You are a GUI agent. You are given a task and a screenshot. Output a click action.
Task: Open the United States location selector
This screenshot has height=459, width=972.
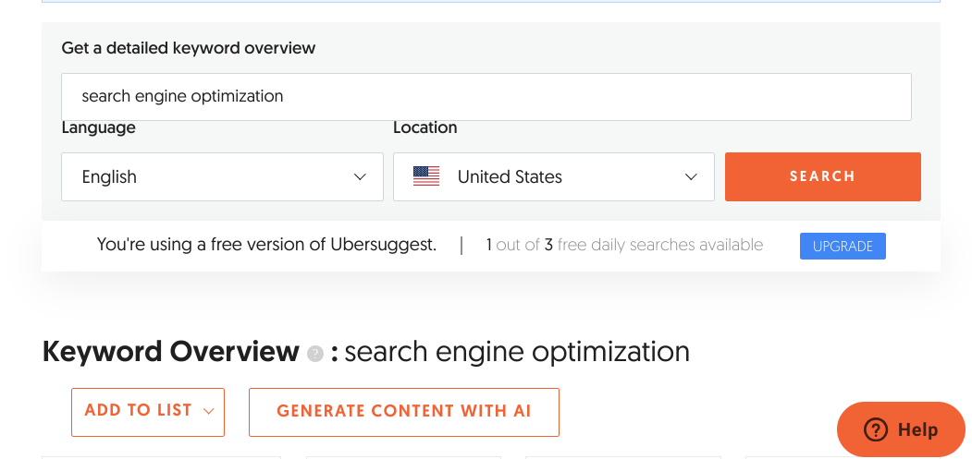pos(554,176)
